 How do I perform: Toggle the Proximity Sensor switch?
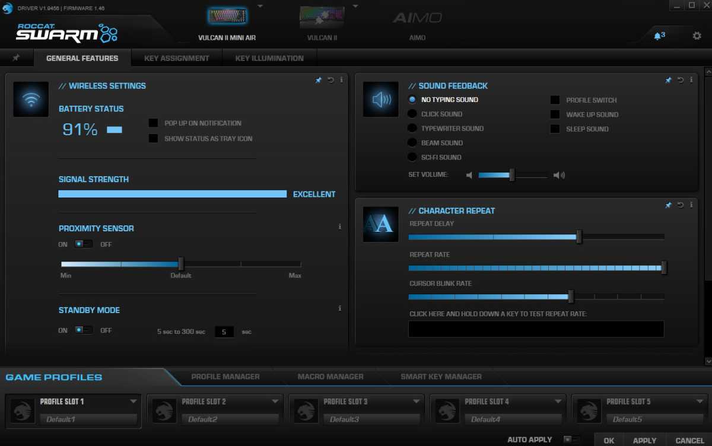tap(83, 244)
